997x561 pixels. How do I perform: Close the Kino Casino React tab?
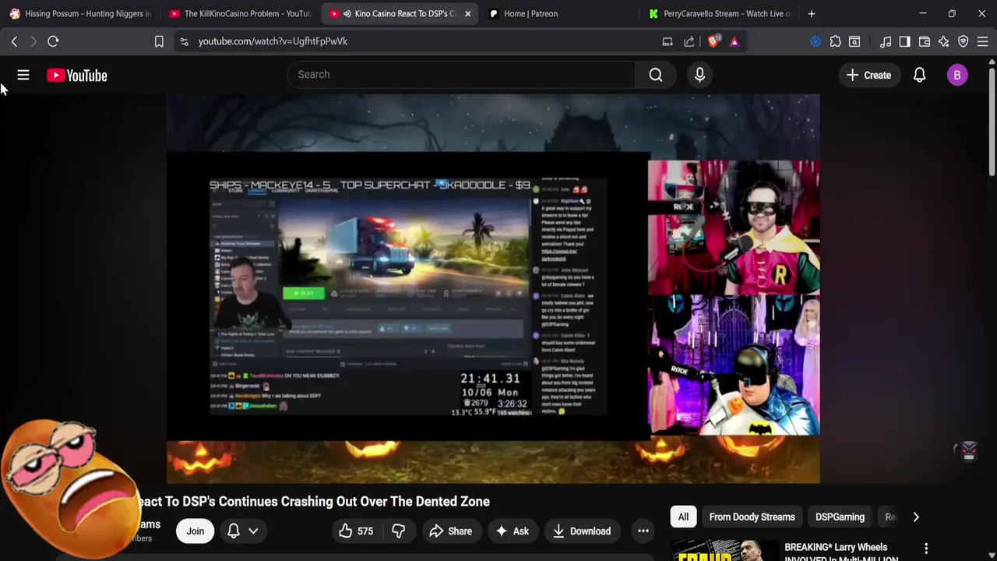click(467, 13)
